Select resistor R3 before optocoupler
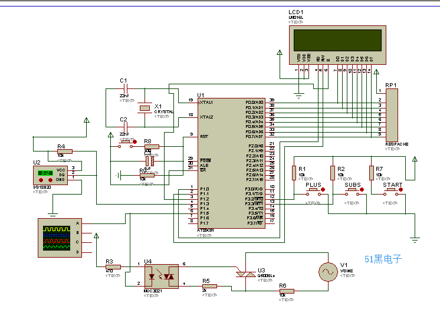Screen dimensions: 440x316 tap(113, 267)
